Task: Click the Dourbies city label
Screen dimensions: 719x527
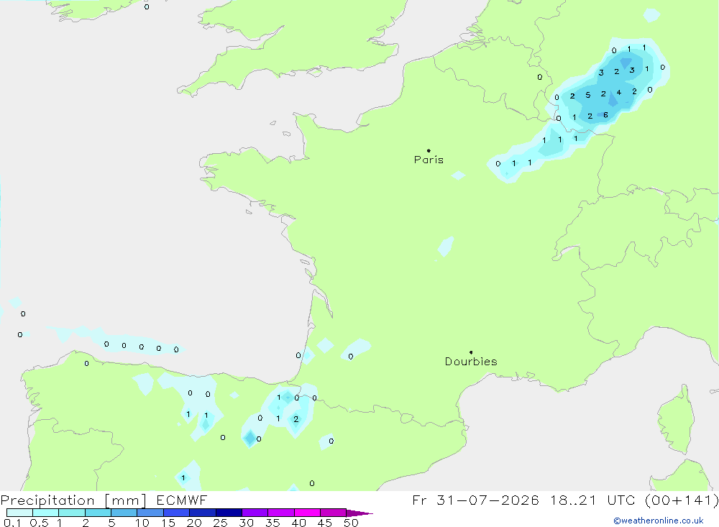Action: (471, 362)
